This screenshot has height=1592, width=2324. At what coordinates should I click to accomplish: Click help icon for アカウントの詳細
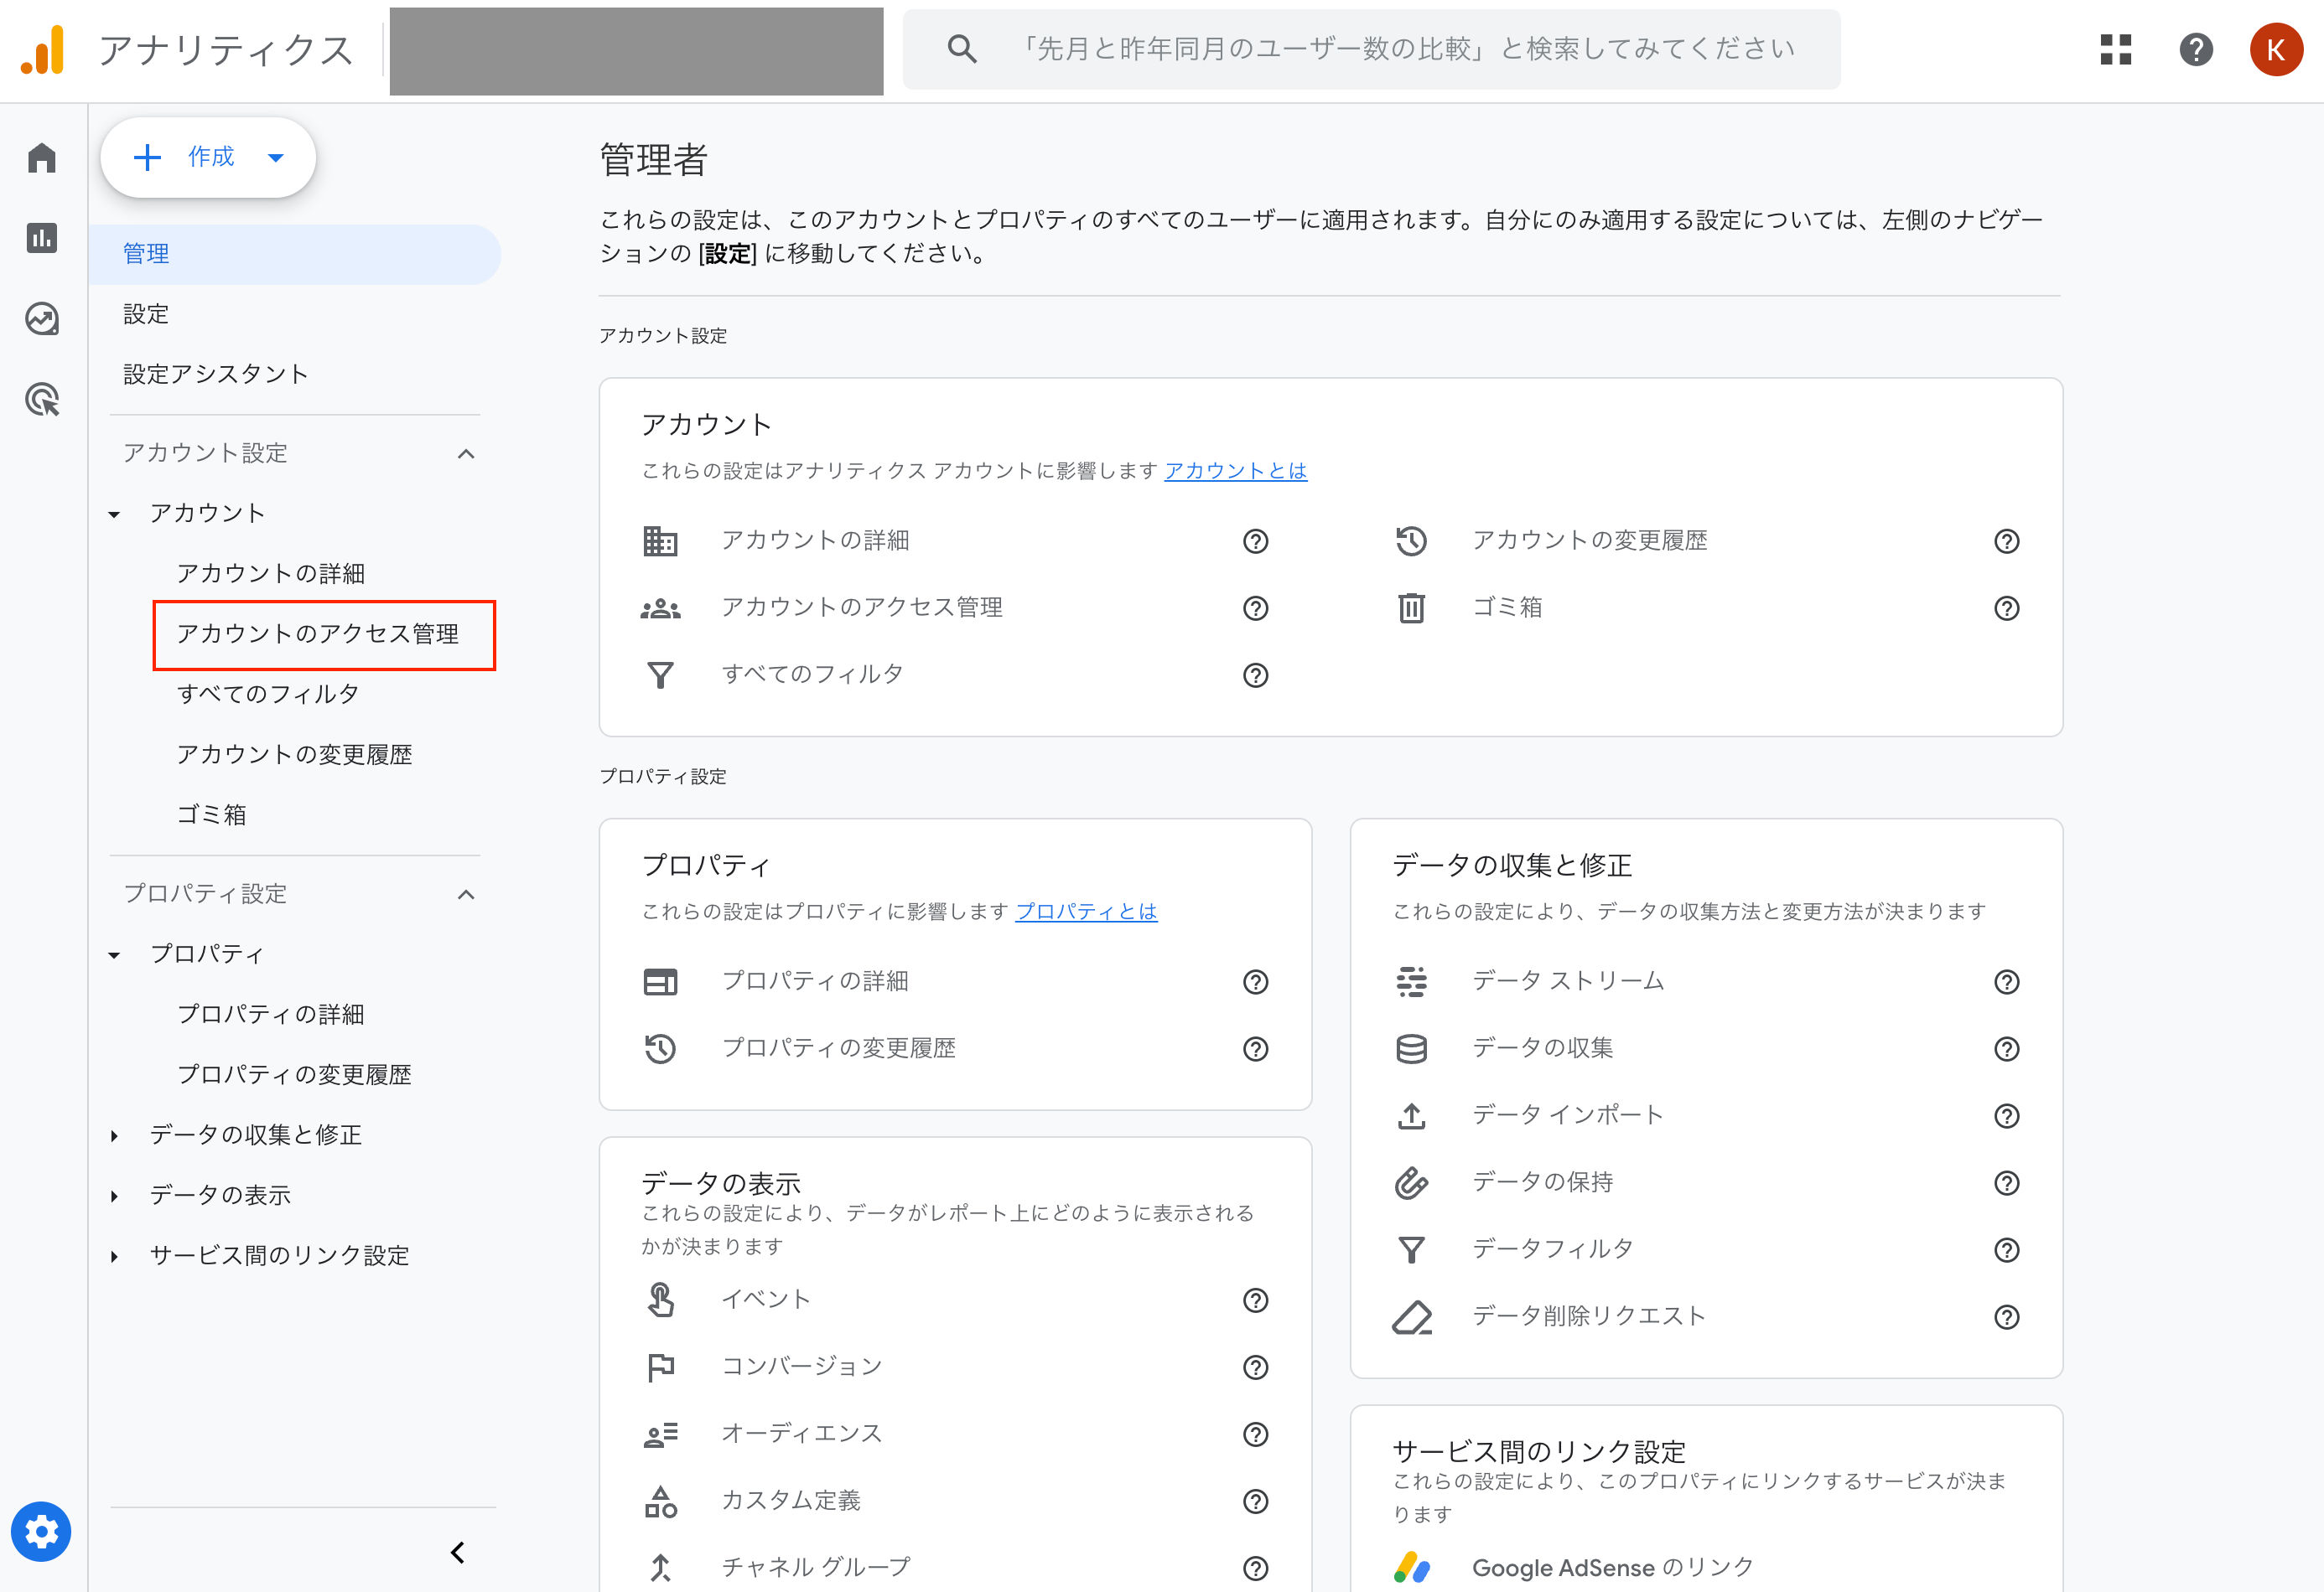(1255, 540)
